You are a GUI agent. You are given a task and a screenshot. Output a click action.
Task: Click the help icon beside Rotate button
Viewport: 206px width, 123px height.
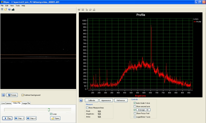click(3, 95)
